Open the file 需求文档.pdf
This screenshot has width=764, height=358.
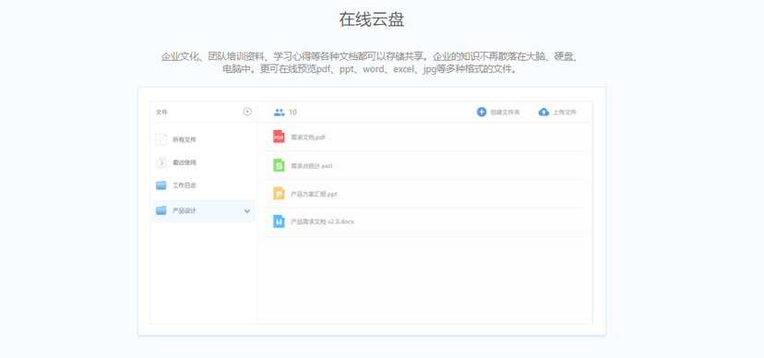pos(308,137)
